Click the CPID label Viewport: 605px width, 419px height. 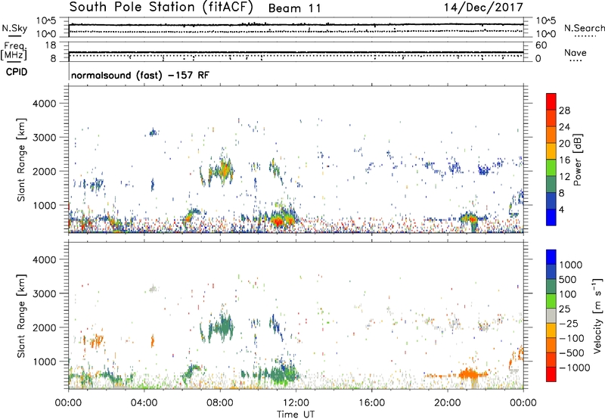coord(17,72)
